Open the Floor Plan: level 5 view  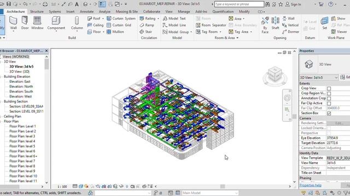(22, 146)
